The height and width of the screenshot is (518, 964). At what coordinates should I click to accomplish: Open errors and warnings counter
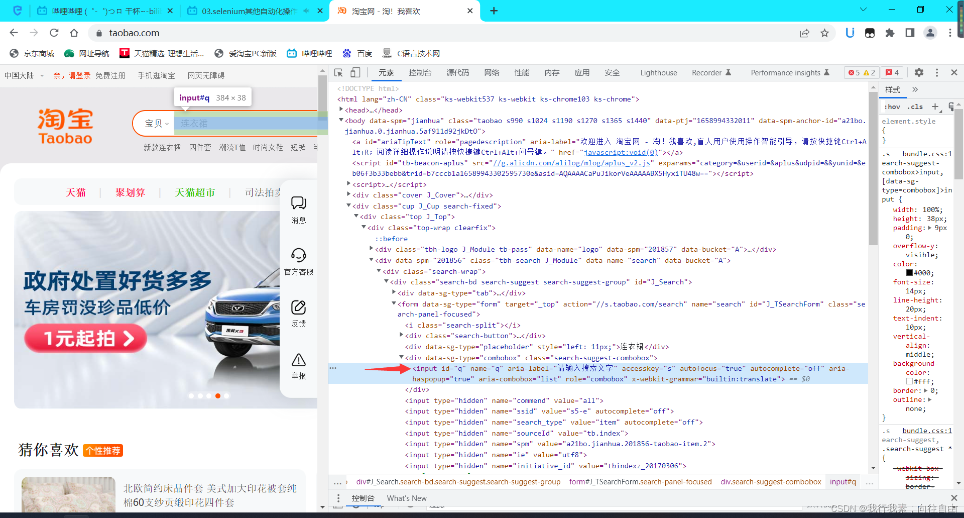coord(862,73)
